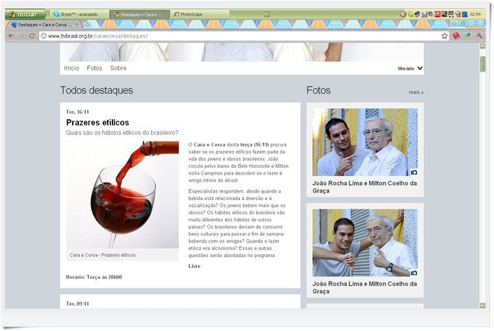
Task: Click the vertical scrollbar thumb
Action: pyautogui.click(x=482, y=64)
